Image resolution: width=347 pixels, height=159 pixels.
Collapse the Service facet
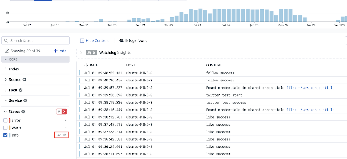coord(6,100)
